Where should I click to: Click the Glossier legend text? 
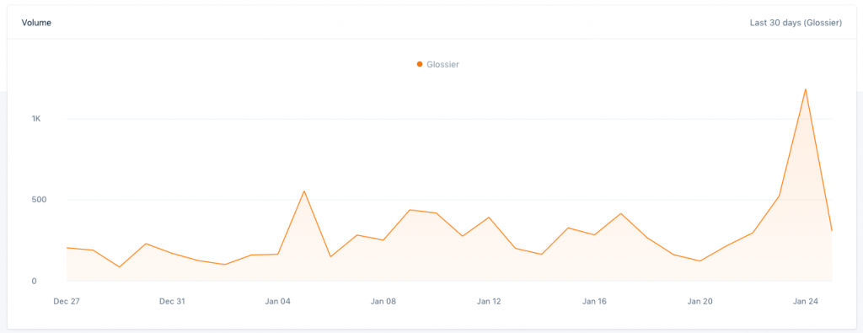[x=442, y=64]
